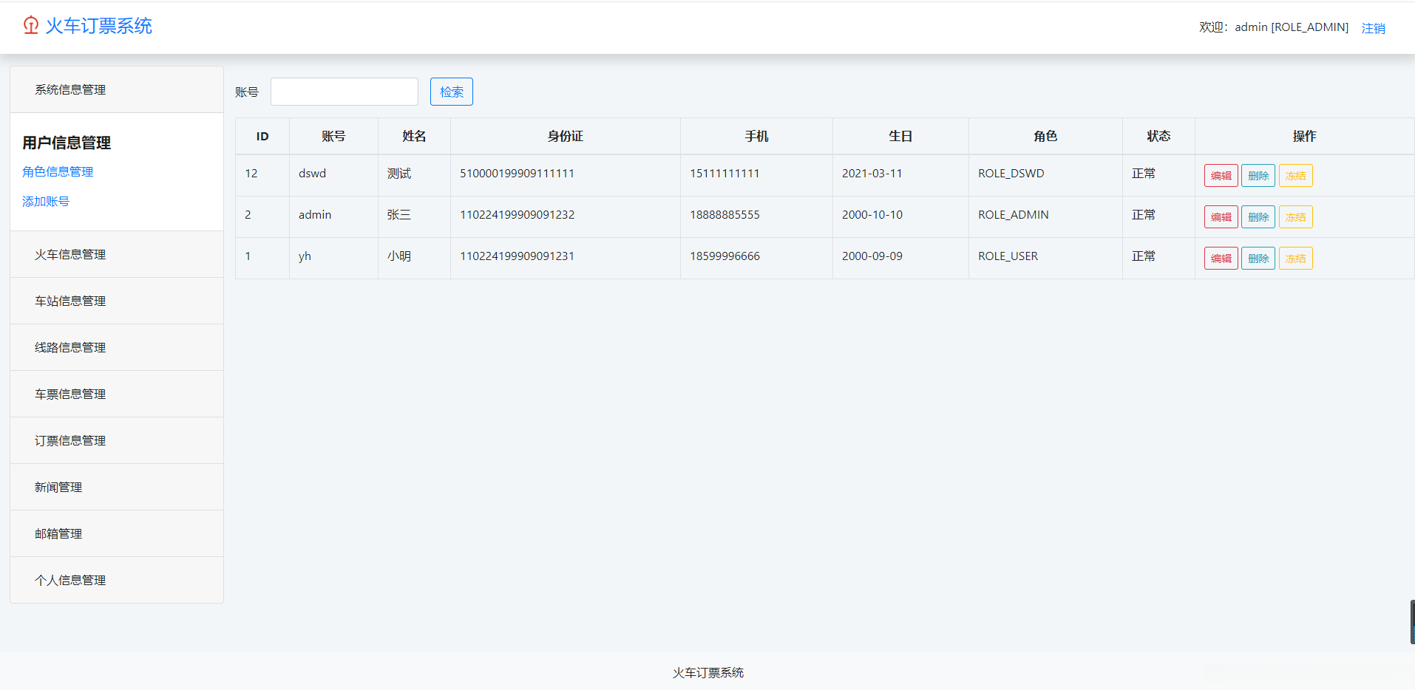Click the 正常 status in the yh row
The width and height of the screenshot is (1415, 690).
[1144, 256]
